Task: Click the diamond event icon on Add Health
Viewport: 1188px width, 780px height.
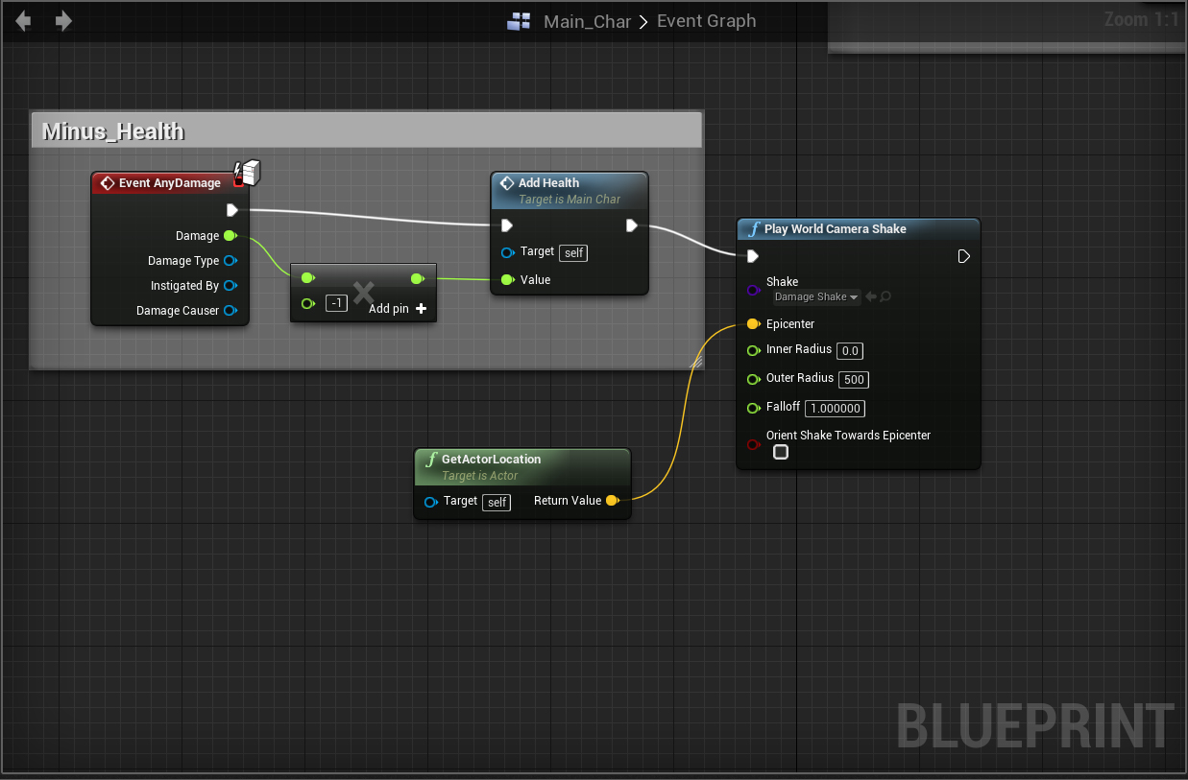Action: click(x=507, y=182)
